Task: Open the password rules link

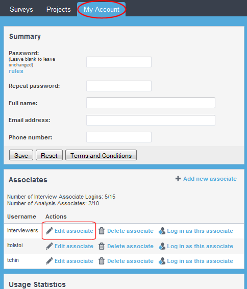Action: pyautogui.click(x=16, y=71)
